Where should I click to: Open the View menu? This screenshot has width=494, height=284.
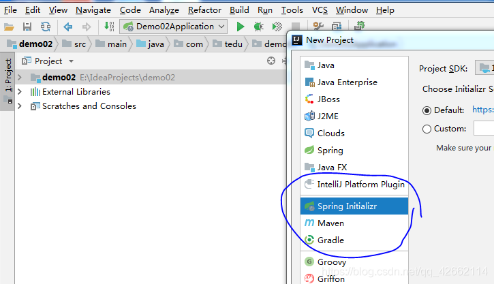point(58,10)
